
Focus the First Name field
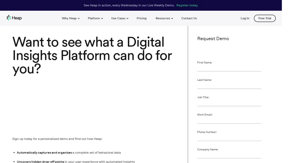[x=229, y=68]
